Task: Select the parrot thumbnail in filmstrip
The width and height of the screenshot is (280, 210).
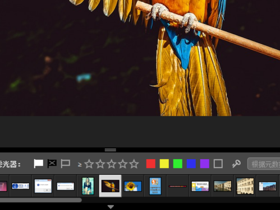Action: tap(111, 186)
